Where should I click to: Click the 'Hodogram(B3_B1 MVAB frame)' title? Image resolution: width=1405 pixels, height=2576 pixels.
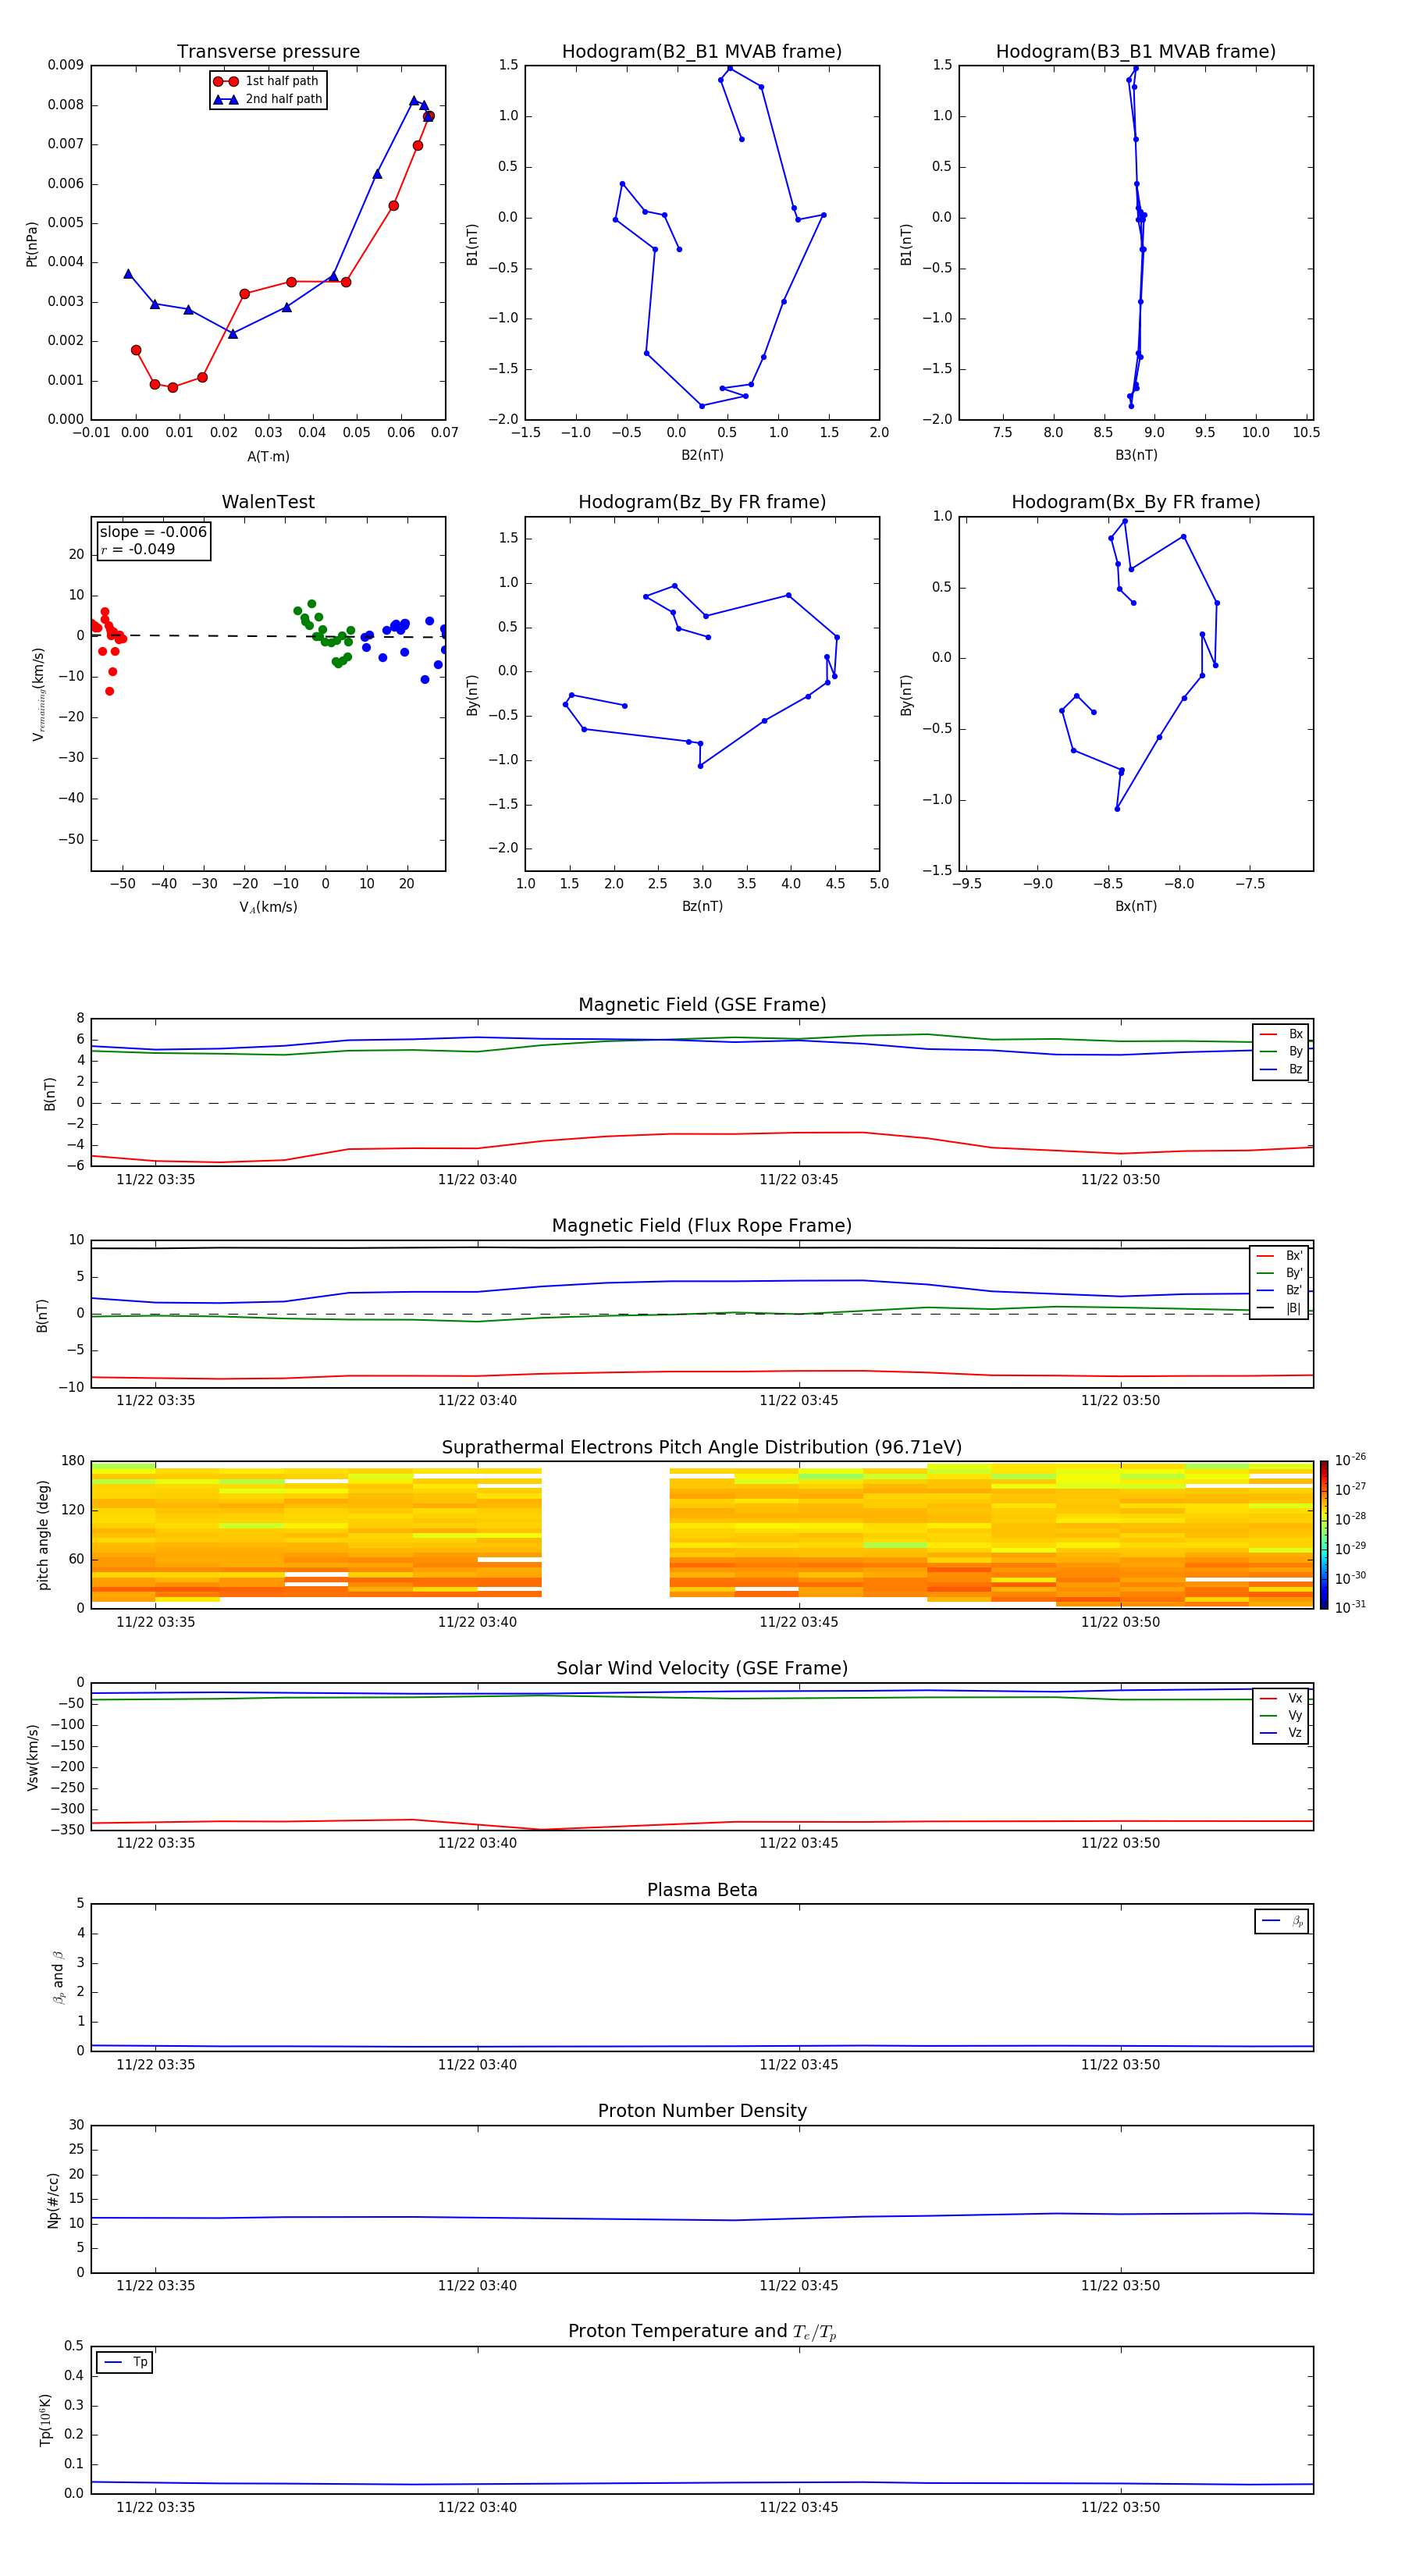(1136, 52)
